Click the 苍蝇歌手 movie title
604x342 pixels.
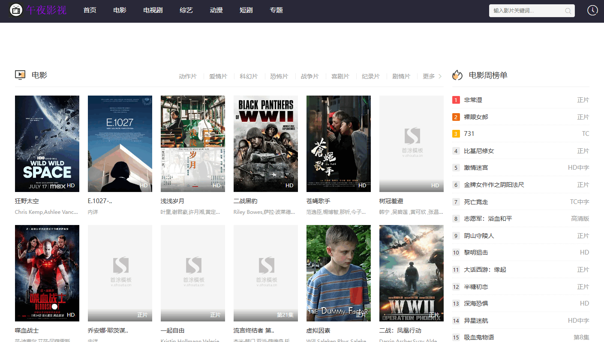tap(318, 201)
